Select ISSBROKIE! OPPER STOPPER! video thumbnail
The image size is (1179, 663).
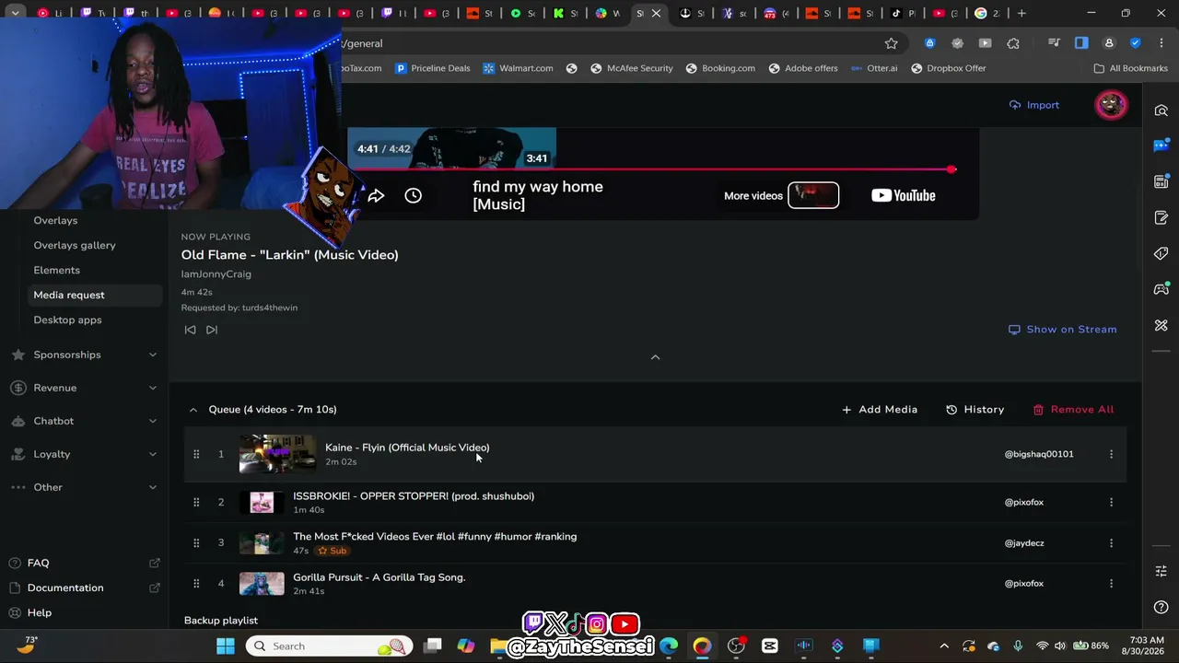tap(262, 502)
